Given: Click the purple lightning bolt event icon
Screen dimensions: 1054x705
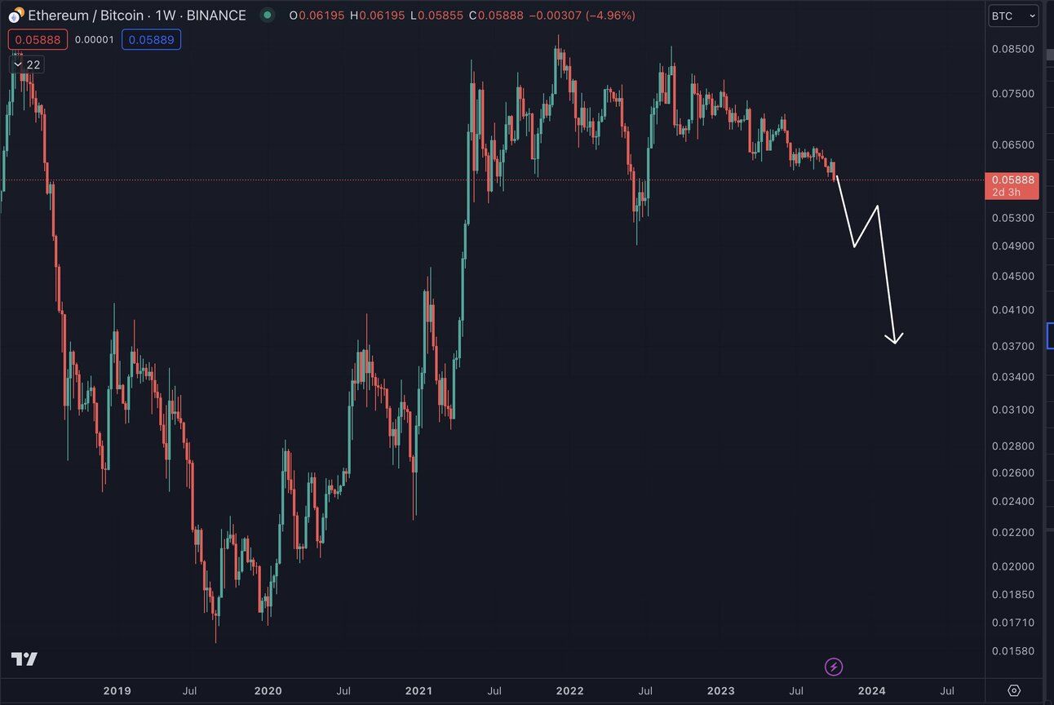Looking at the screenshot, I should [834, 667].
